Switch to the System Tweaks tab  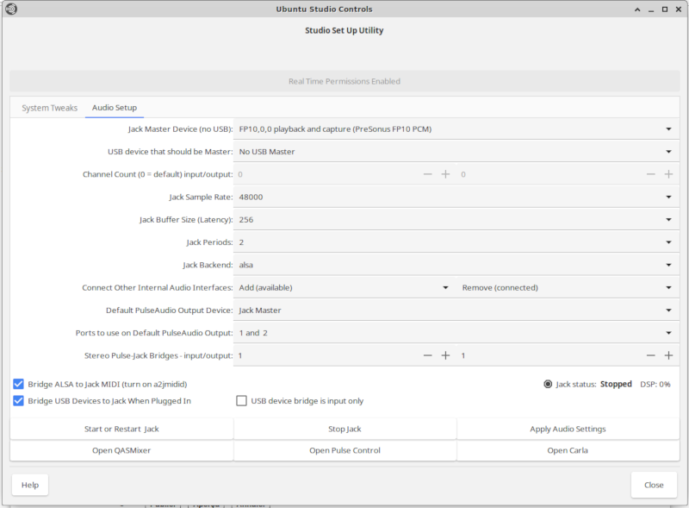(x=49, y=108)
